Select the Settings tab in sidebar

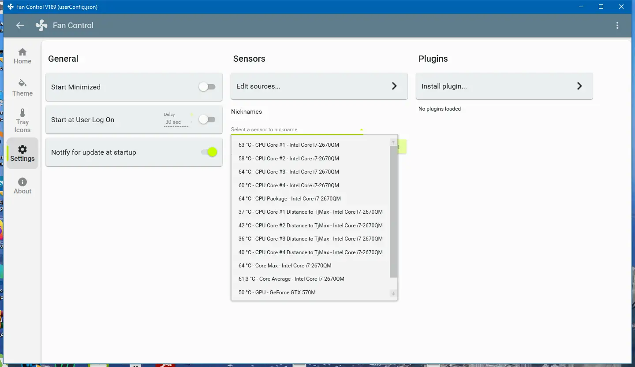(x=22, y=153)
